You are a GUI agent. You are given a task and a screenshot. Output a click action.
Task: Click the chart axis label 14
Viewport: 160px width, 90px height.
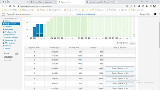pyautogui.click(x=79, y=38)
